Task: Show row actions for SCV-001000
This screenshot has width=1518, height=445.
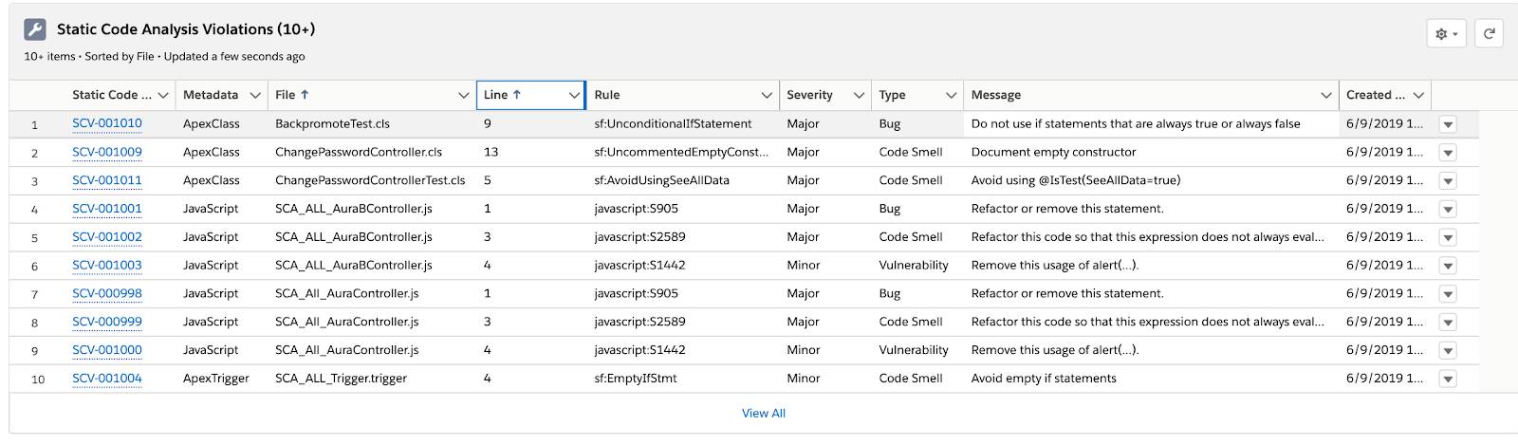Action: (x=1448, y=351)
